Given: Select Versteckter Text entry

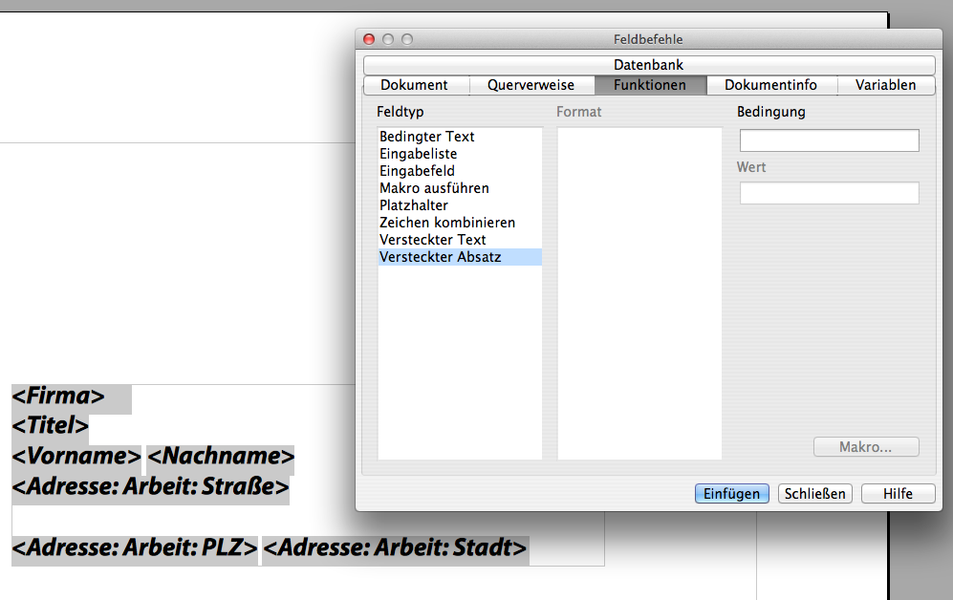Looking at the screenshot, I should (460, 239).
